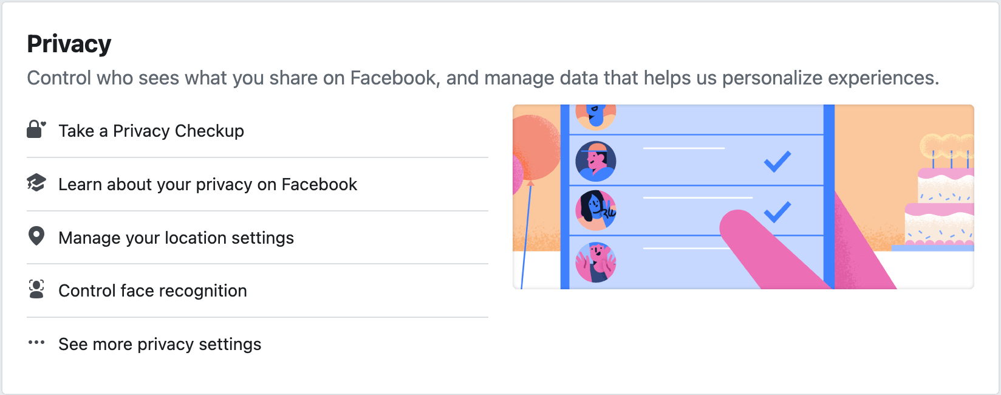The height and width of the screenshot is (395, 1001).
Task: Click the upper blue checkmark in the illustration
Action: pos(777,161)
